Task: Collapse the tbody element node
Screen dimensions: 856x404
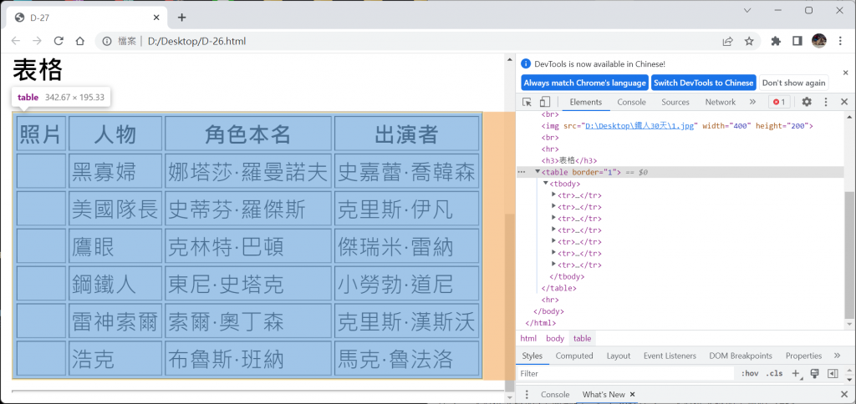Action: 545,183
